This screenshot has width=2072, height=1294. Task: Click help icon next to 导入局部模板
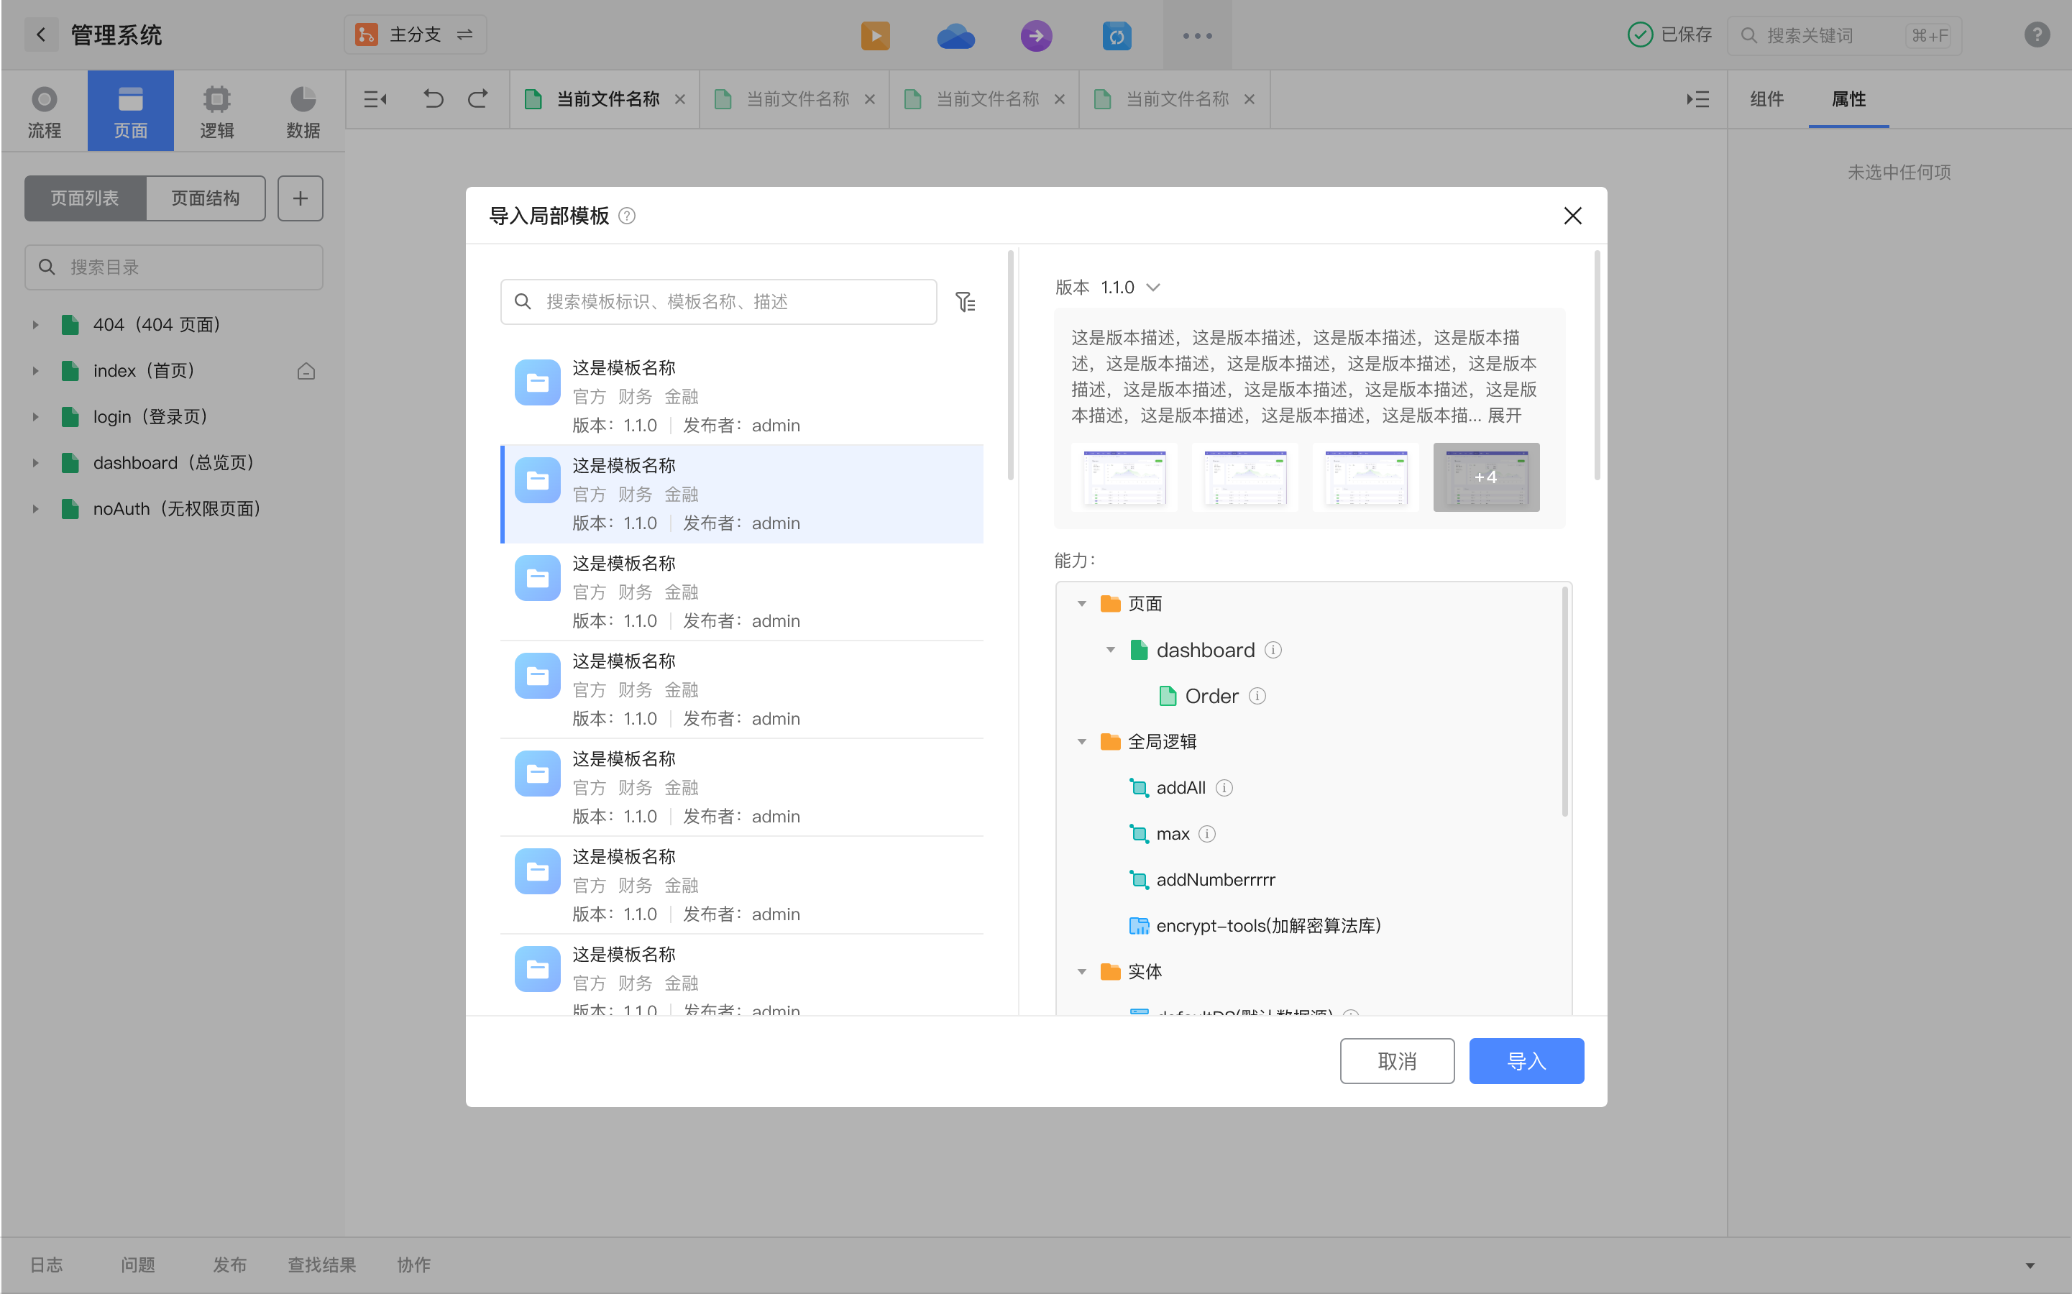(626, 216)
